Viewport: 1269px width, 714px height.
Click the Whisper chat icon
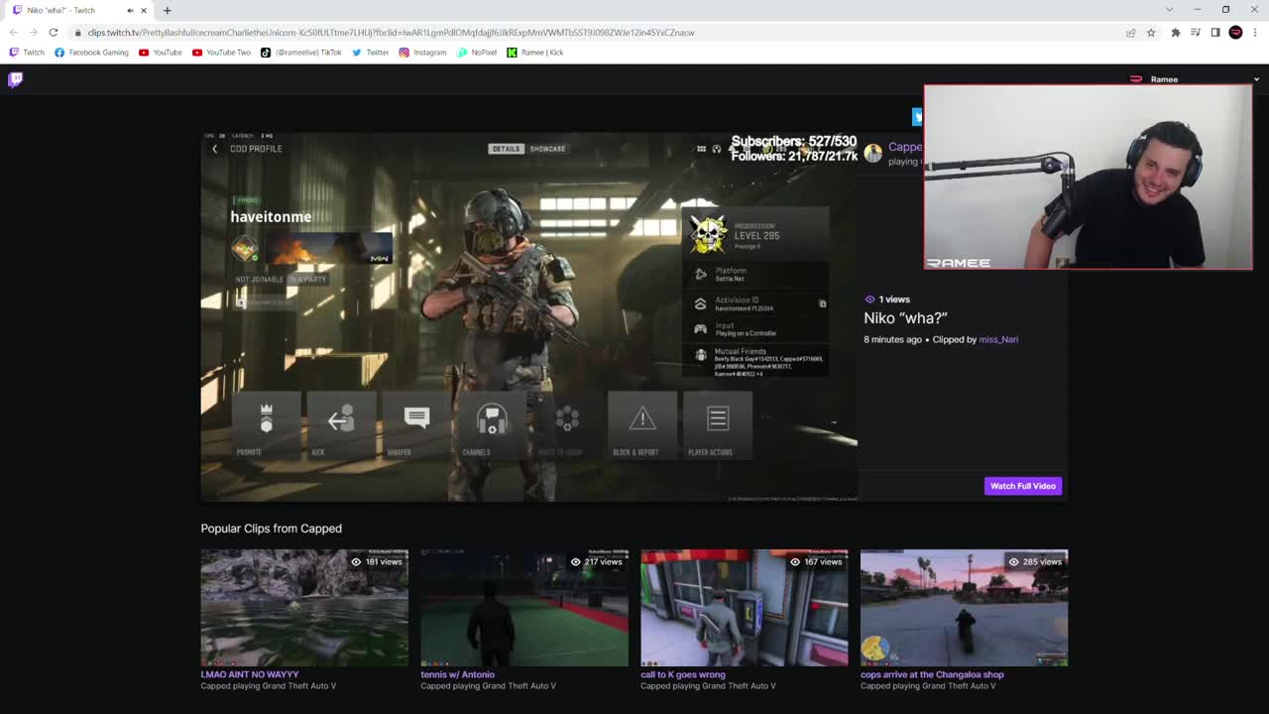(x=416, y=419)
